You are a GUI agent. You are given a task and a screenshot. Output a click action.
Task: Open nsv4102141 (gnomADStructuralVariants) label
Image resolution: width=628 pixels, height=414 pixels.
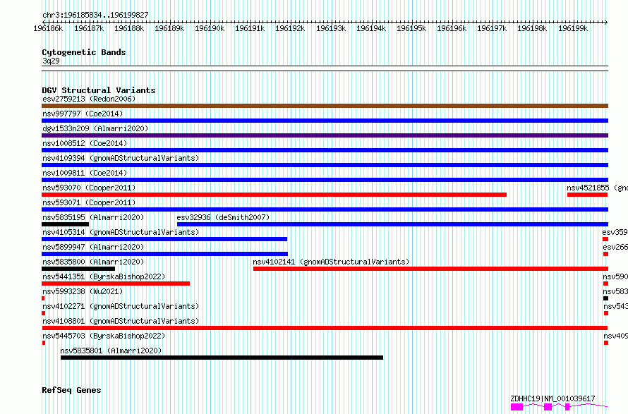click(331, 262)
